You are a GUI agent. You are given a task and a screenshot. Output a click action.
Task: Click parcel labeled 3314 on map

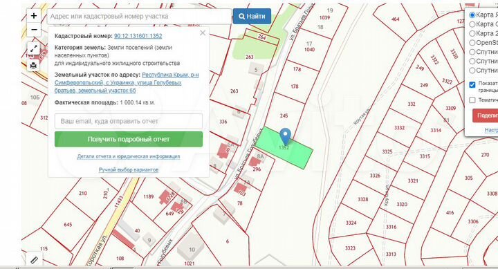coord(436,130)
